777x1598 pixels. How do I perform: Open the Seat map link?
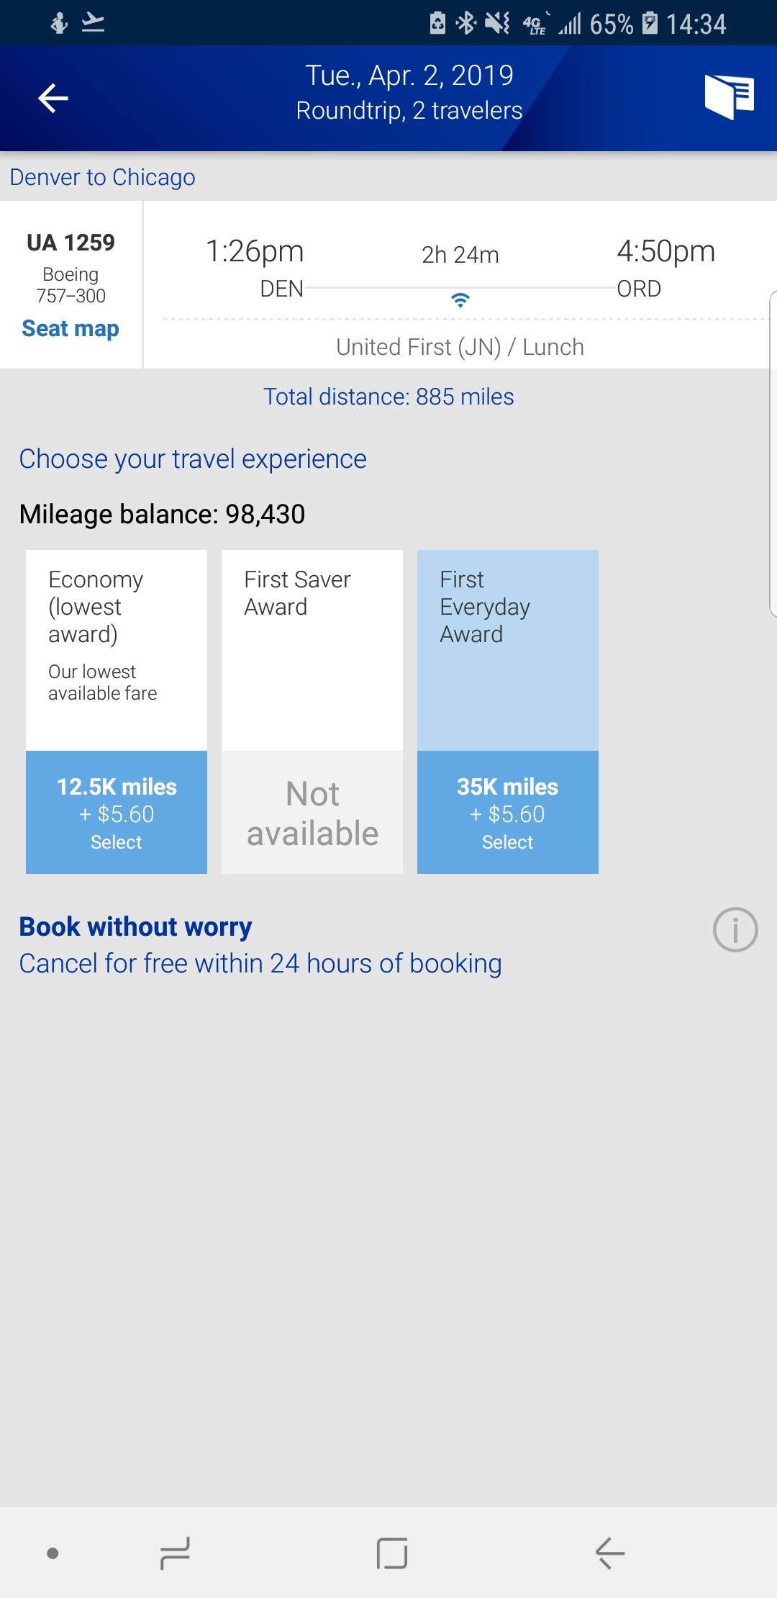point(71,329)
